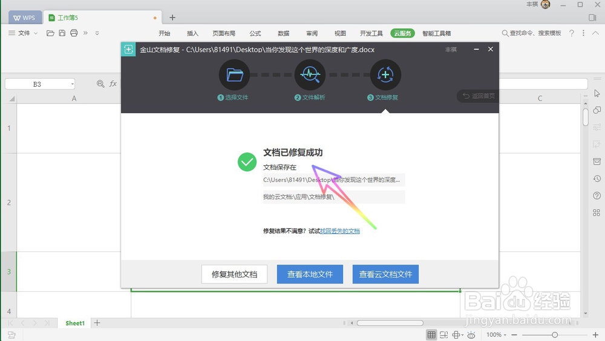Go to the first sheet navigation arrow
Viewport: 605px width, 341px height.
tap(10, 323)
